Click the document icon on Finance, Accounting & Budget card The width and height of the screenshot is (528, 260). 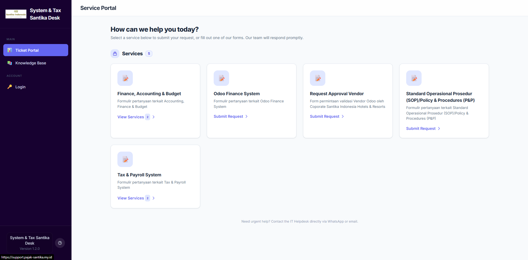(125, 78)
